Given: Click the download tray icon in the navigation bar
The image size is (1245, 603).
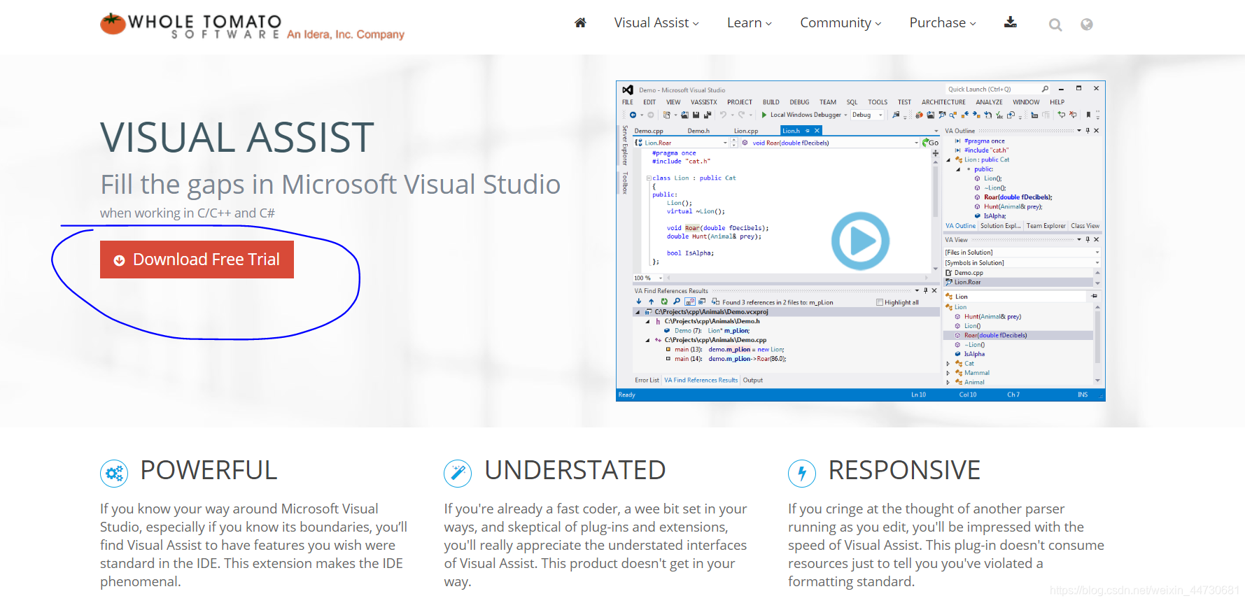Looking at the screenshot, I should pos(1010,22).
